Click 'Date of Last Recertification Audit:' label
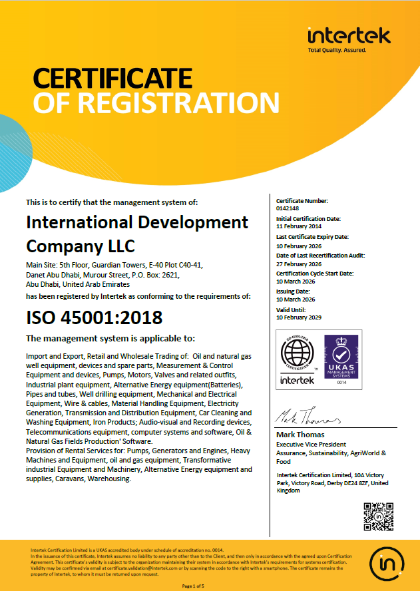The height and width of the screenshot is (591, 420). pos(320,256)
